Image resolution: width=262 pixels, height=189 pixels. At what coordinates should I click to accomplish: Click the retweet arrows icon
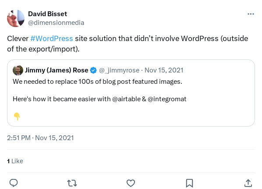72,183
